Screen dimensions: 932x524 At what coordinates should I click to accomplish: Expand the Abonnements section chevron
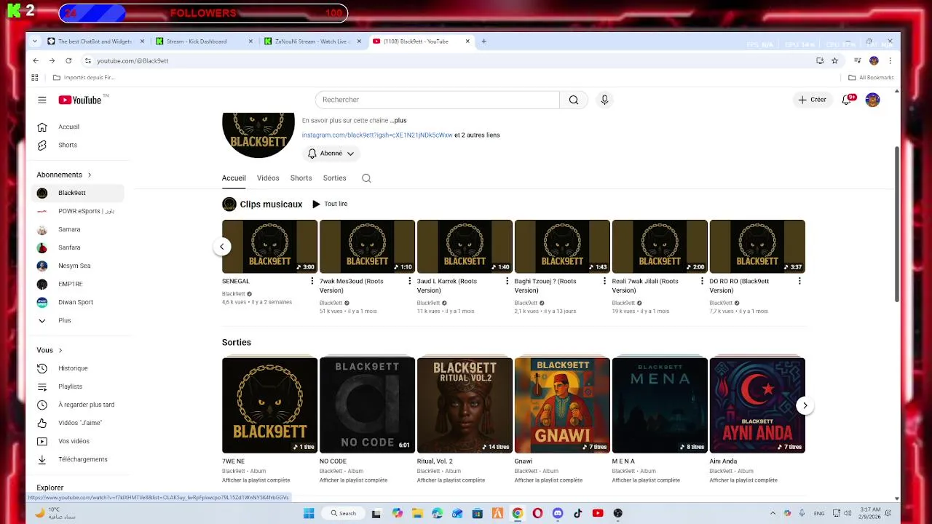click(90, 175)
